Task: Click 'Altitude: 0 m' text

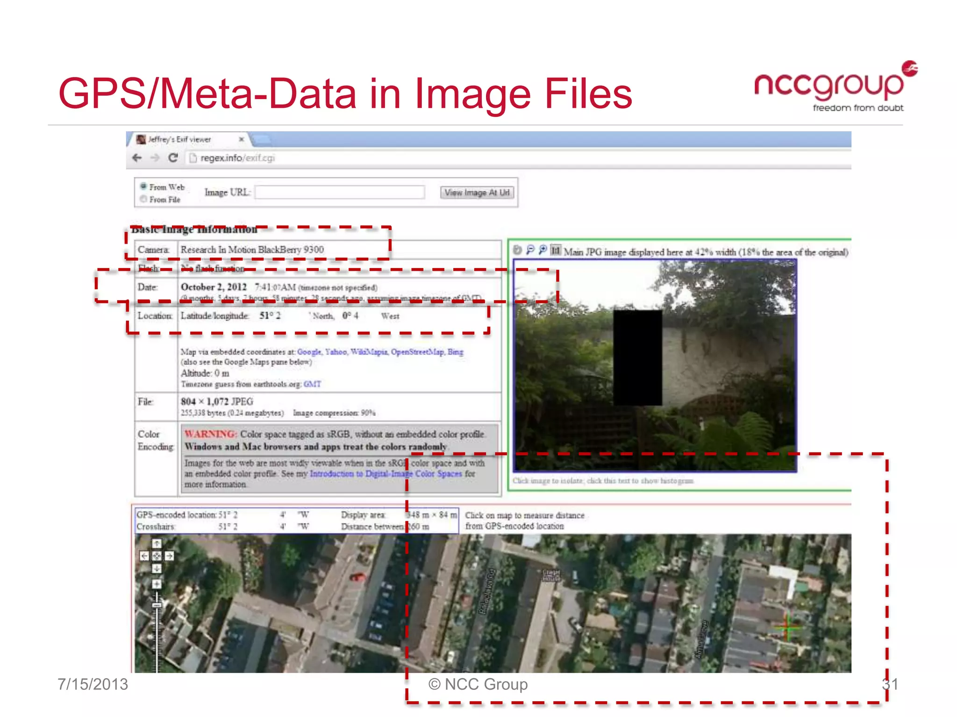Action: (205, 373)
